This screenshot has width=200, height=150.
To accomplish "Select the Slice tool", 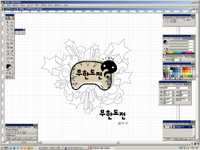I will click(x=8, y=58).
